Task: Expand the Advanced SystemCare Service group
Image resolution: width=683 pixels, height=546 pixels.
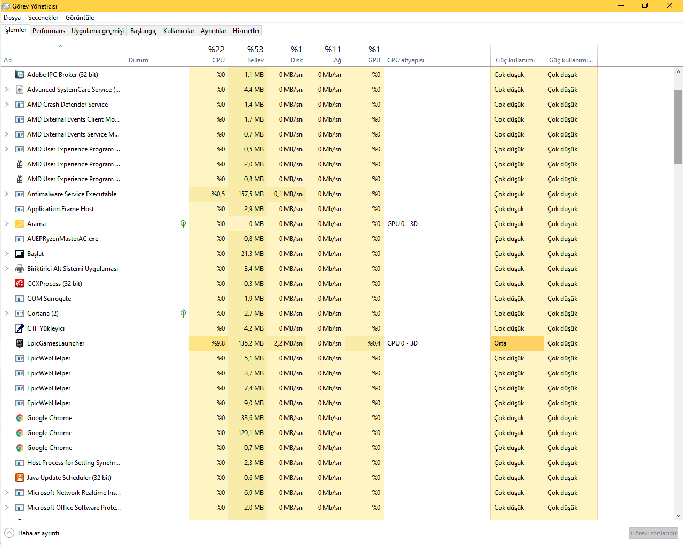Action: click(7, 90)
